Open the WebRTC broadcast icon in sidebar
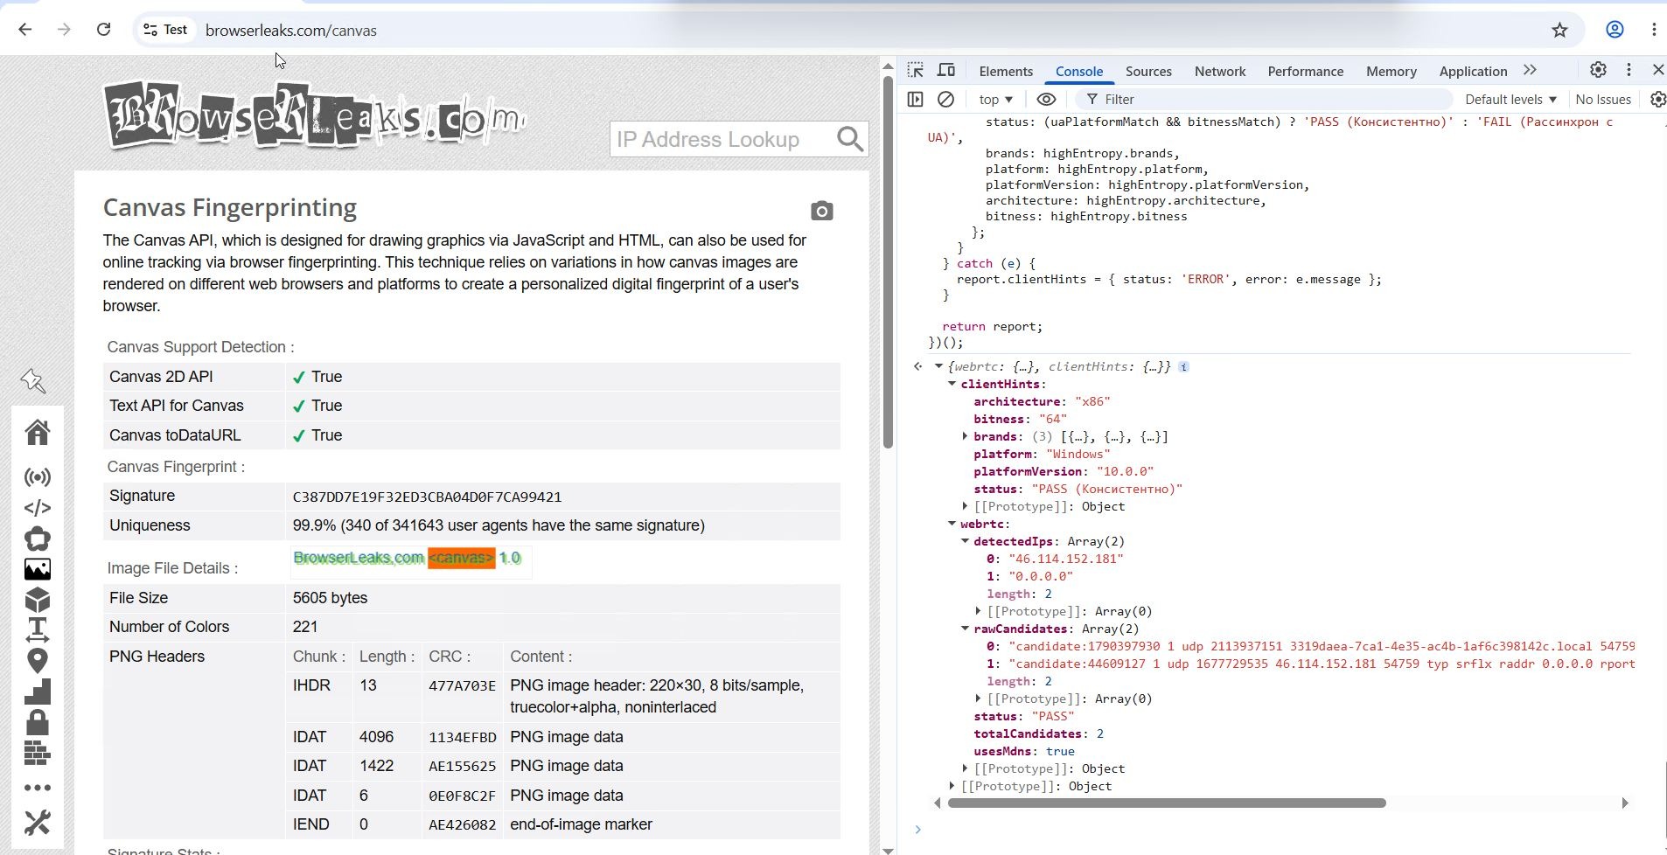This screenshot has height=855, width=1667. coord(37,477)
